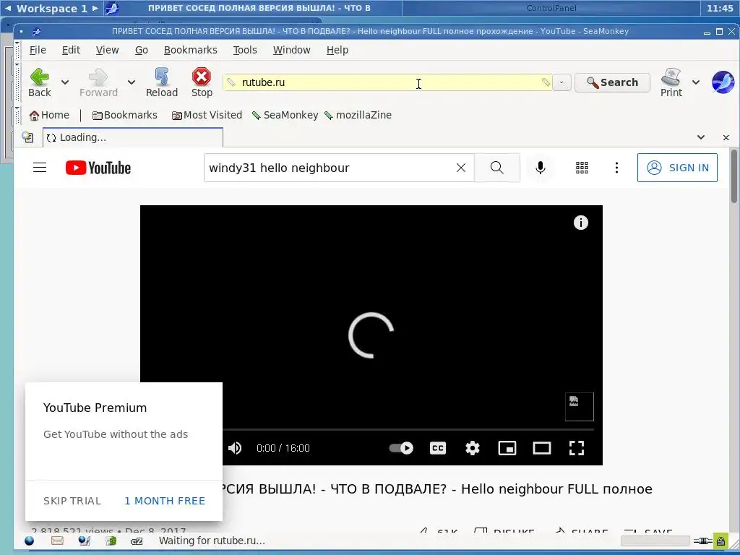The image size is (740, 555).
Task: Enter fullscreen video mode
Action: (576, 448)
